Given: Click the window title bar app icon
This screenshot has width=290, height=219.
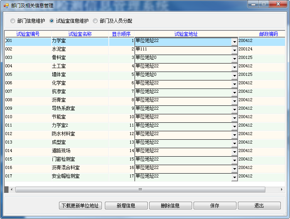Looking at the screenshot, I should 6,6.
